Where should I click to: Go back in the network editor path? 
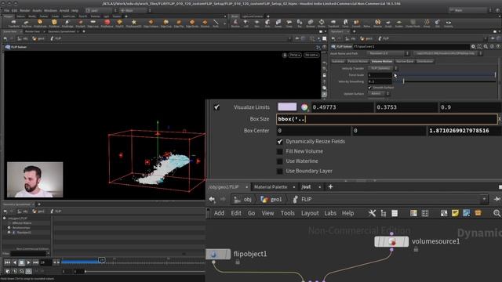(x=212, y=199)
